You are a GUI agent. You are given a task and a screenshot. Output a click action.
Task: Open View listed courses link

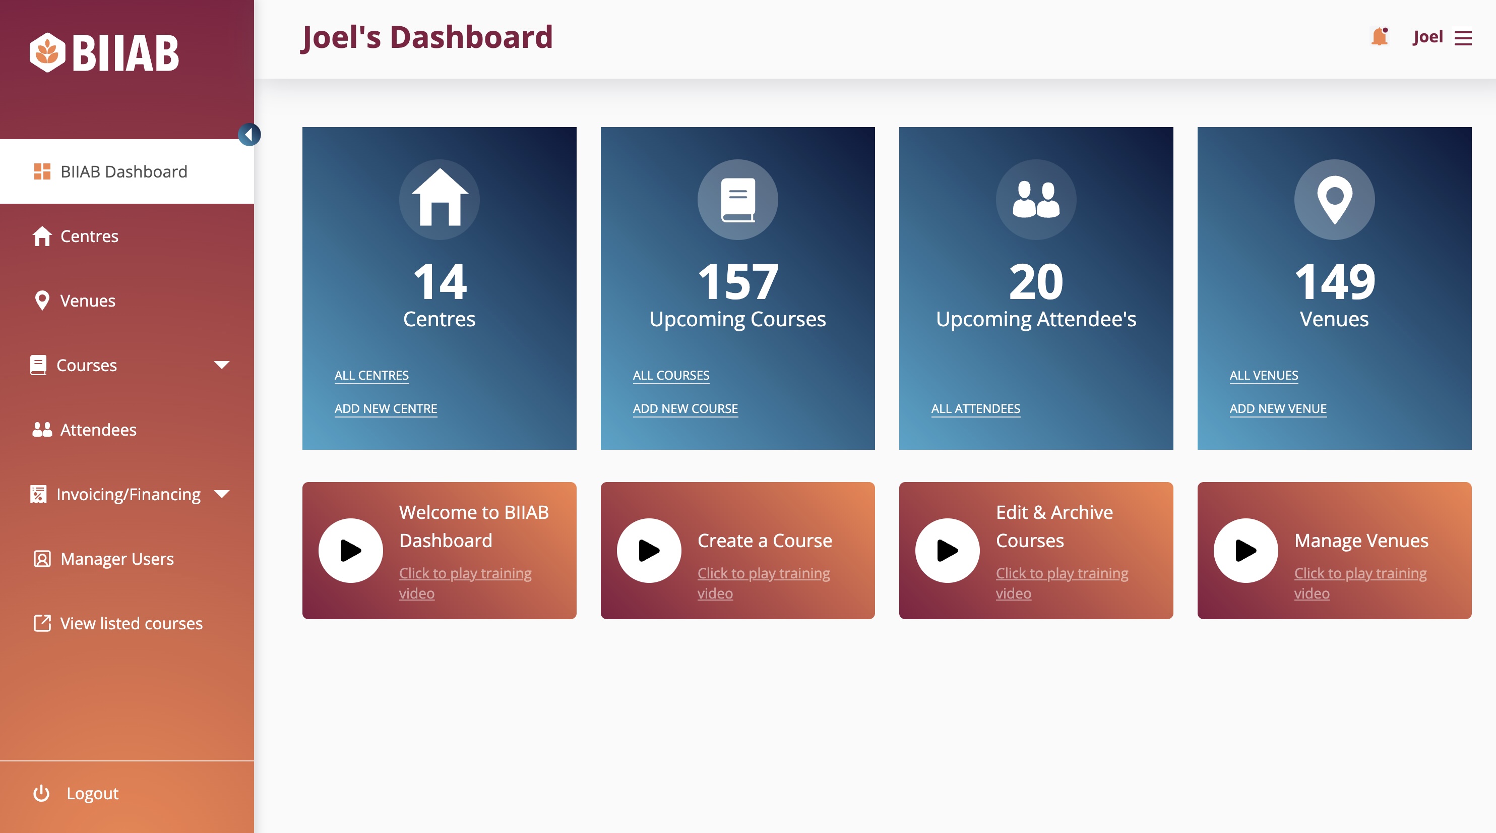click(x=131, y=623)
